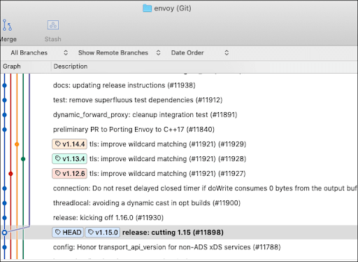Select the v1.12.6 tag label
Screen dimensions: 358x262
[69, 174]
